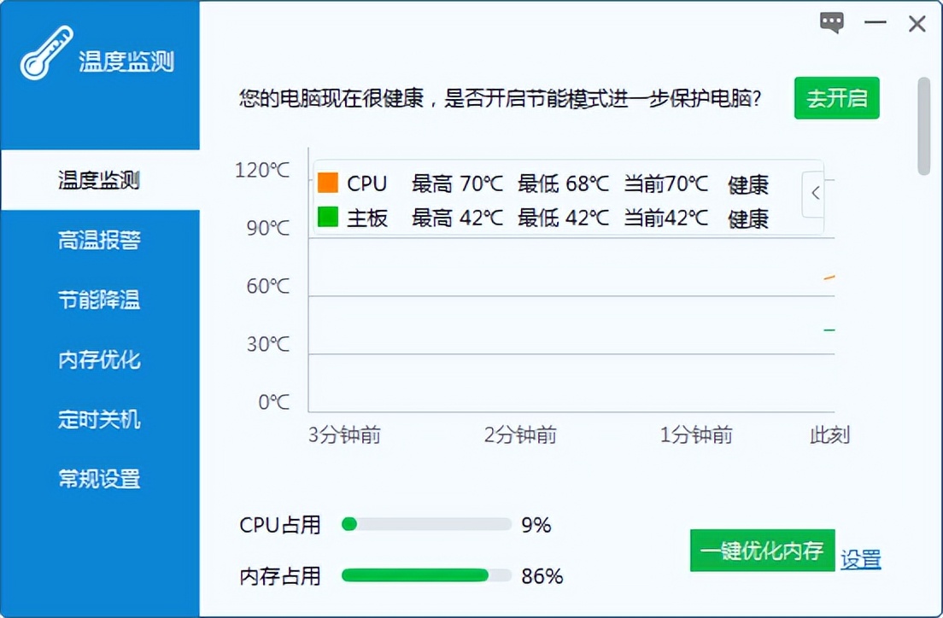Select the 高温报警 sidebar item
Screen dimensions: 943x618
click(x=98, y=241)
